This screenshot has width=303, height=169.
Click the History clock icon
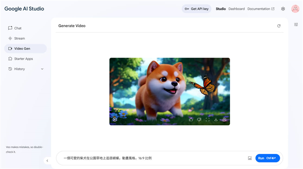tap(10, 69)
